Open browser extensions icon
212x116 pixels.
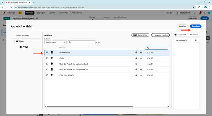(199, 7)
